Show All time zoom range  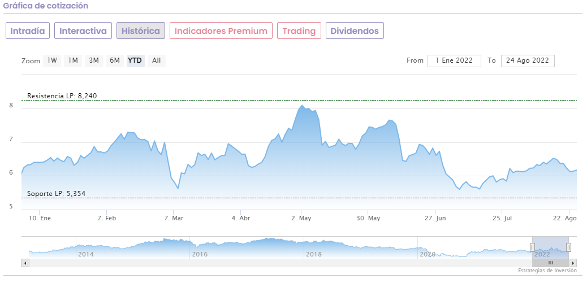coord(157,60)
